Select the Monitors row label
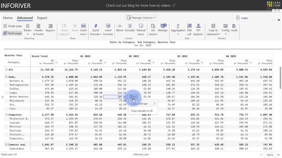 click(15, 127)
